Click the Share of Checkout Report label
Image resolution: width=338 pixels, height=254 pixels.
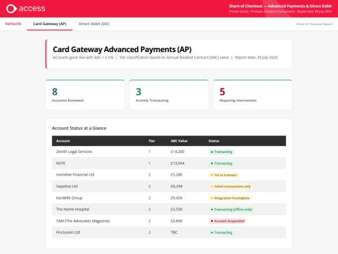(x=314, y=24)
